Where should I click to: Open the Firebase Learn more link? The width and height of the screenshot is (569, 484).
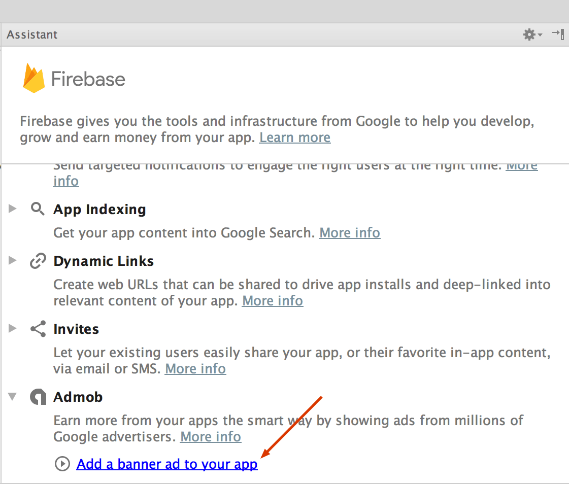[x=294, y=137]
